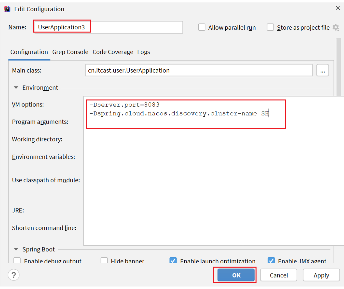Close the Edit Configuration dialog
The width and height of the screenshot is (344, 289).
coord(338,8)
